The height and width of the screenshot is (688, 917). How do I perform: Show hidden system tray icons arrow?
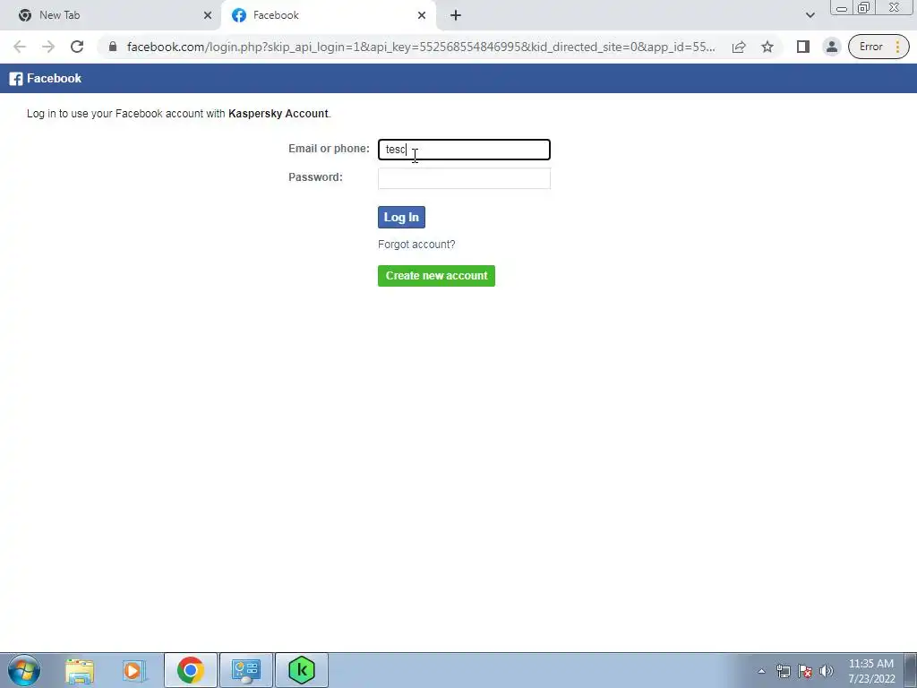click(x=761, y=671)
